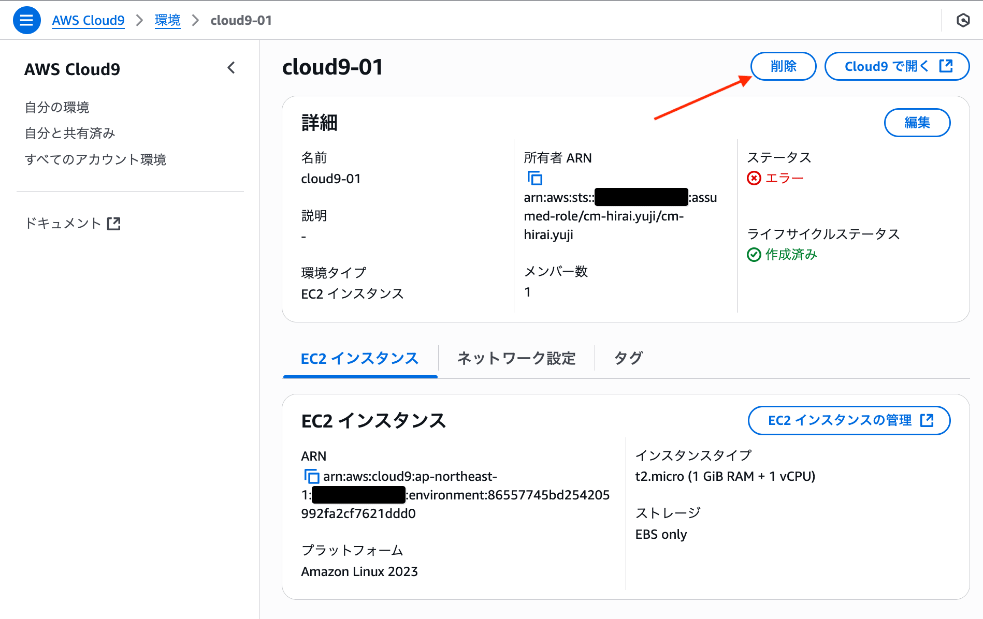Open 自分の環境 in the sidebar
The image size is (983, 619).
pyautogui.click(x=57, y=107)
